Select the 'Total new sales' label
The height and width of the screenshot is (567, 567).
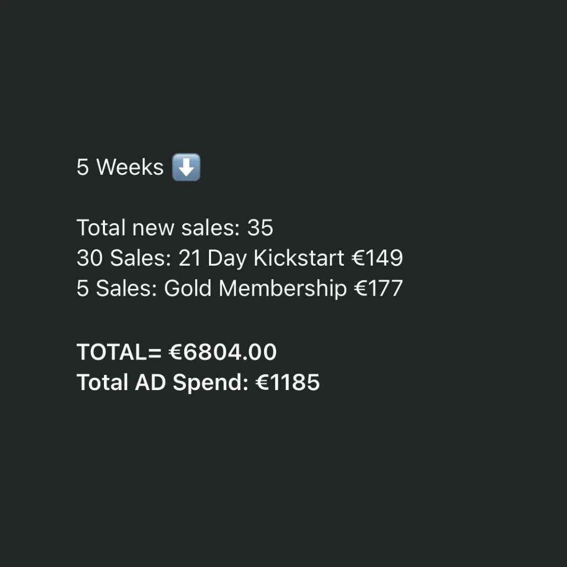click(159, 228)
